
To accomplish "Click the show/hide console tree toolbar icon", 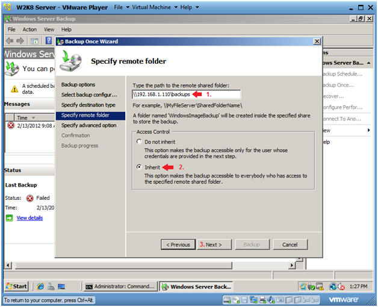I will pos(34,42).
